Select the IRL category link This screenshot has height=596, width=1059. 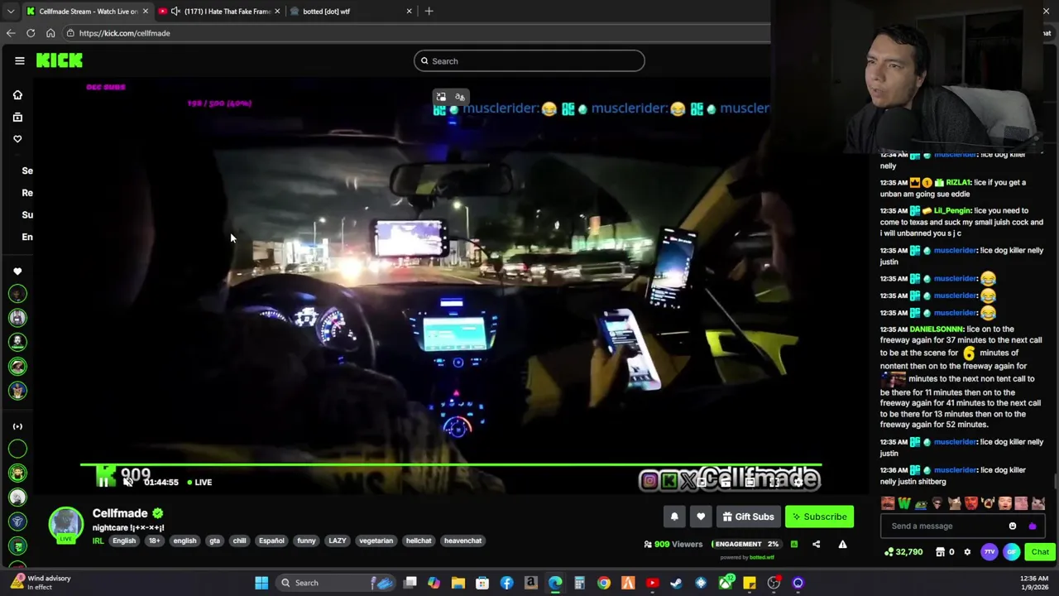98,541
